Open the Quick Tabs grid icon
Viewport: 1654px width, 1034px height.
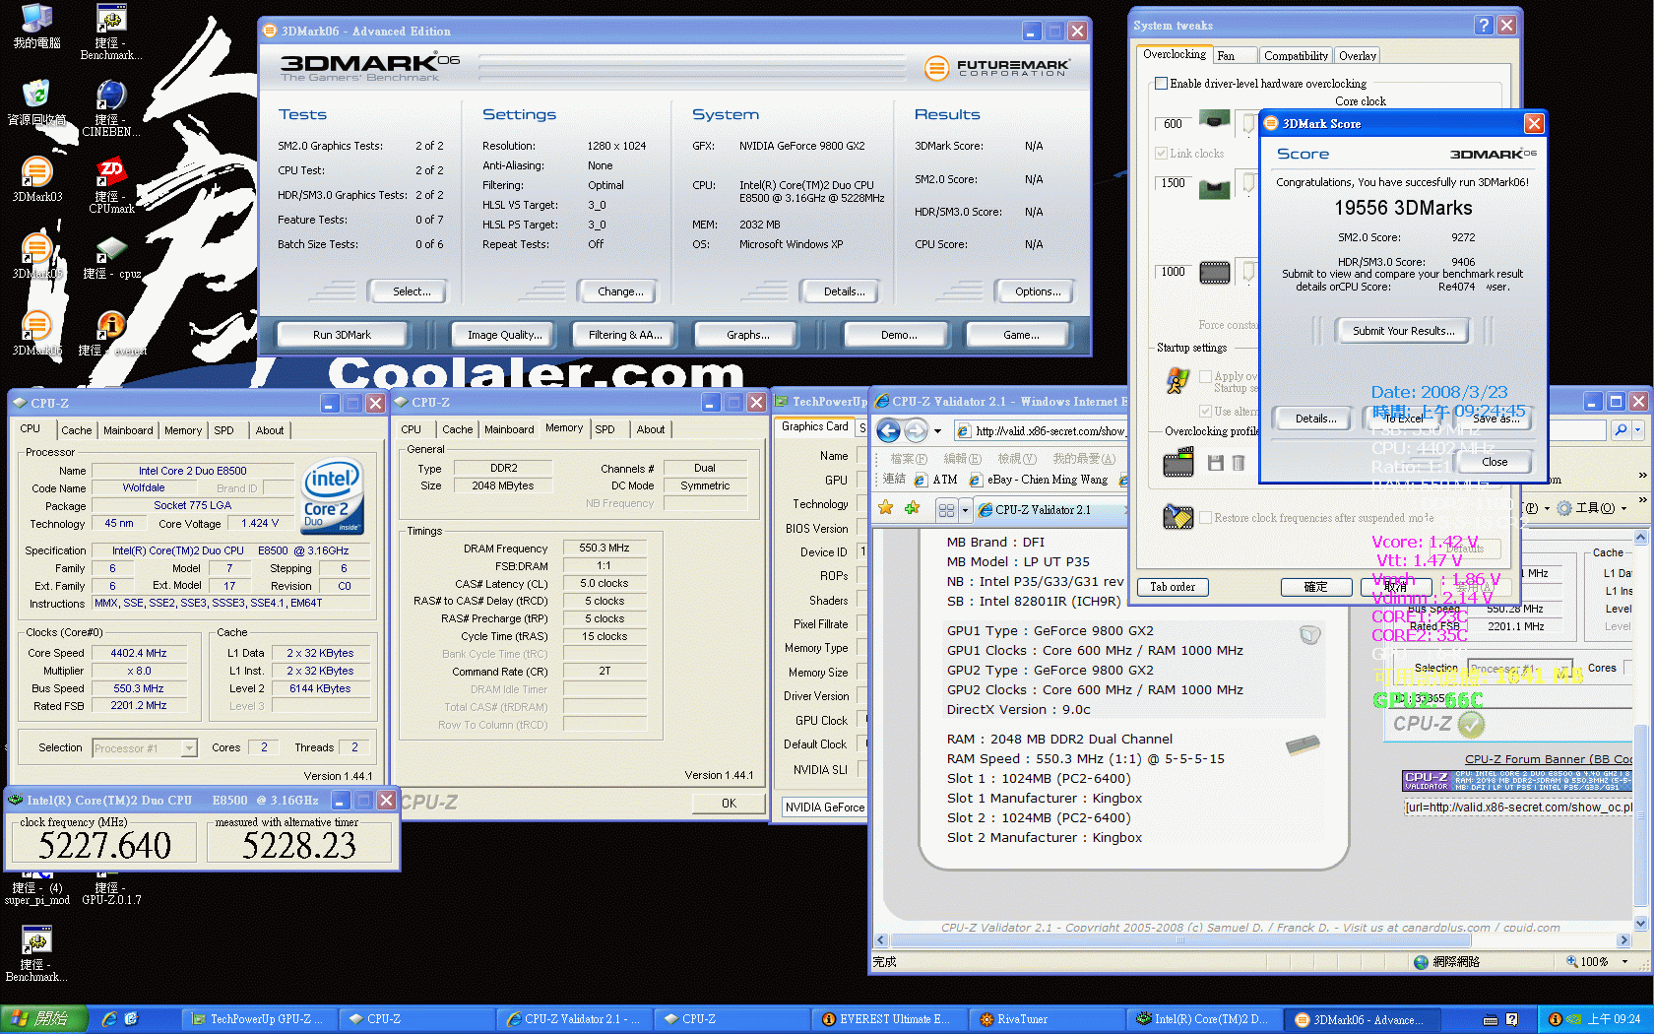click(x=946, y=509)
